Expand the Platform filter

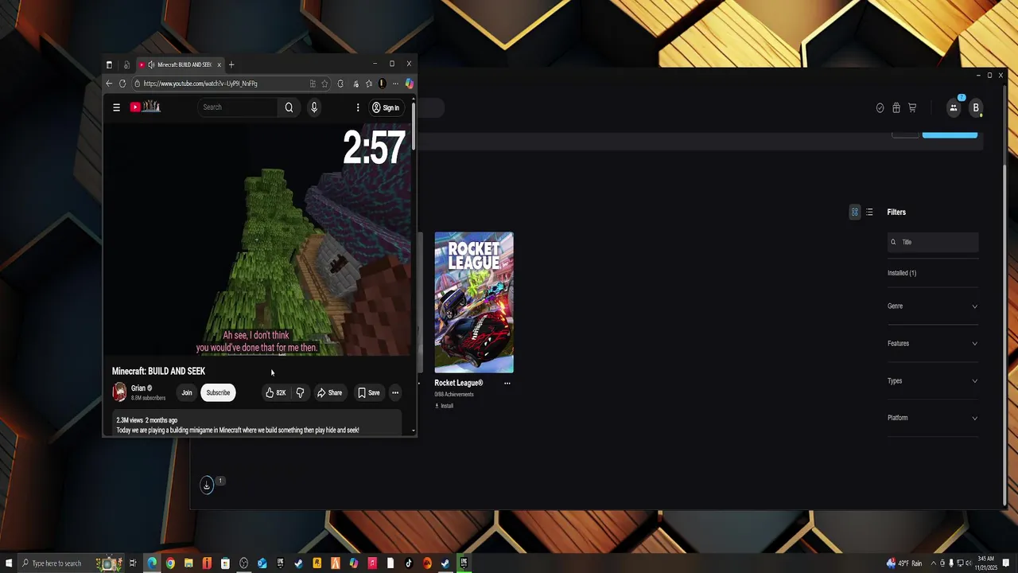pyautogui.click(x=932, y=418)
